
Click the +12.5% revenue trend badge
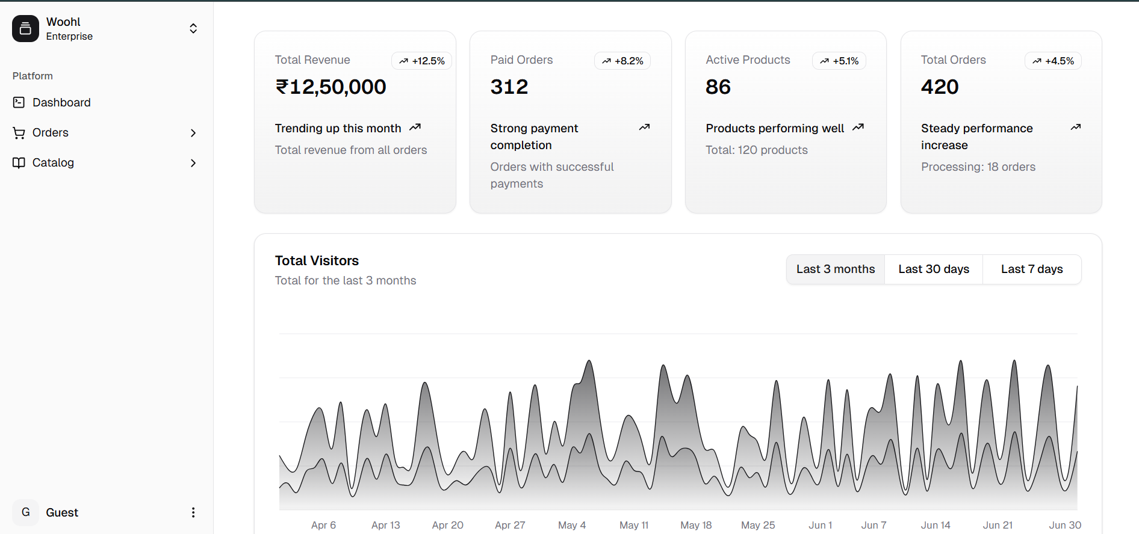click(421, 61)
